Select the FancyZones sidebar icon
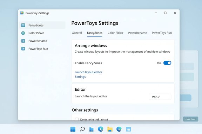 tap(23, 25)
